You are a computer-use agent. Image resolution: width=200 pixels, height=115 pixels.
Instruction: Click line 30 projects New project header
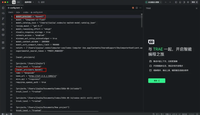42,107
